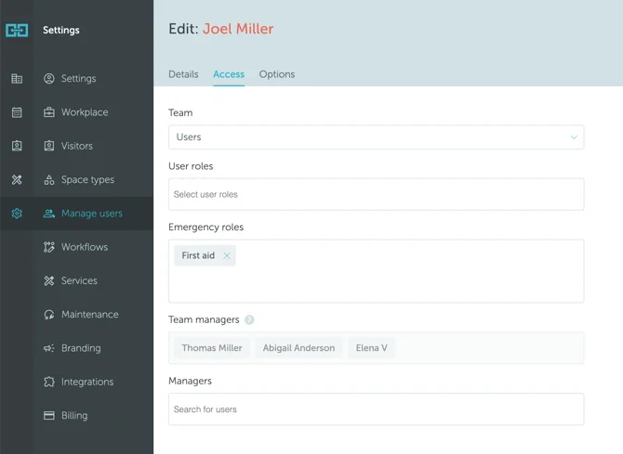The height and width of the screenshot is (454, 623).
Task: Click the gear icon in left rail
Action: (x=17, y=214)
